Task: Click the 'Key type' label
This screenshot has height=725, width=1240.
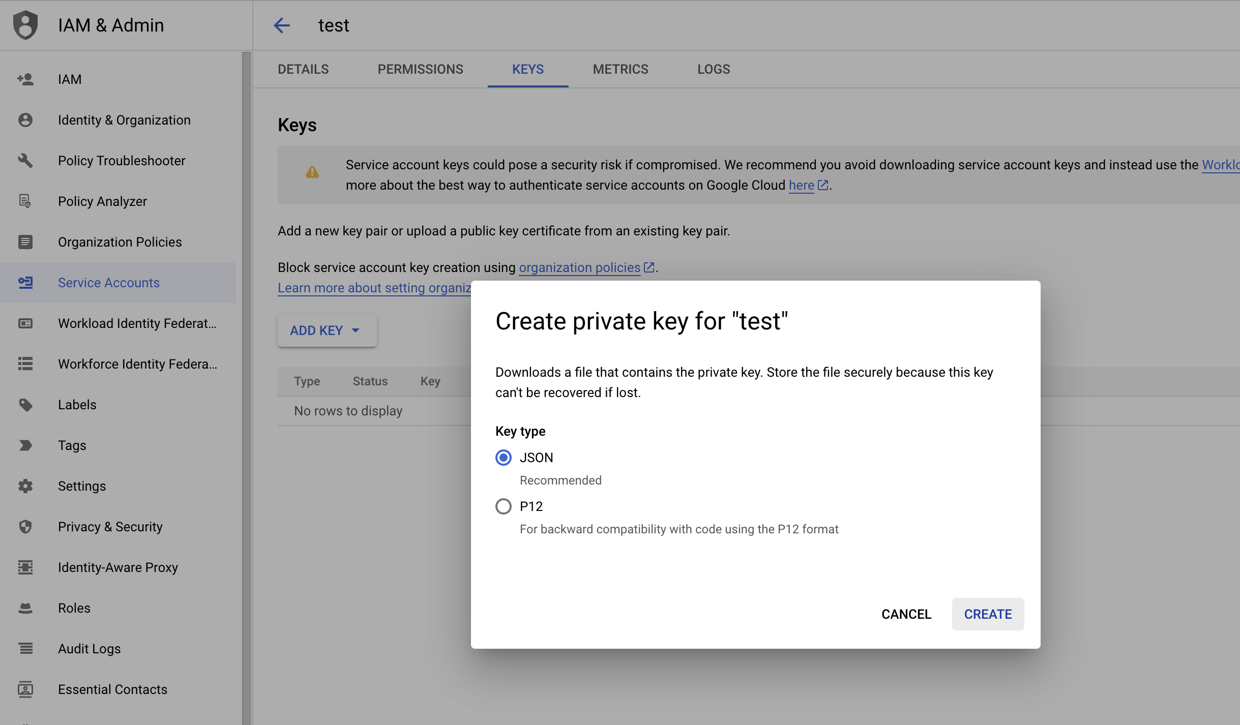Action: click(x=520, y=431)
